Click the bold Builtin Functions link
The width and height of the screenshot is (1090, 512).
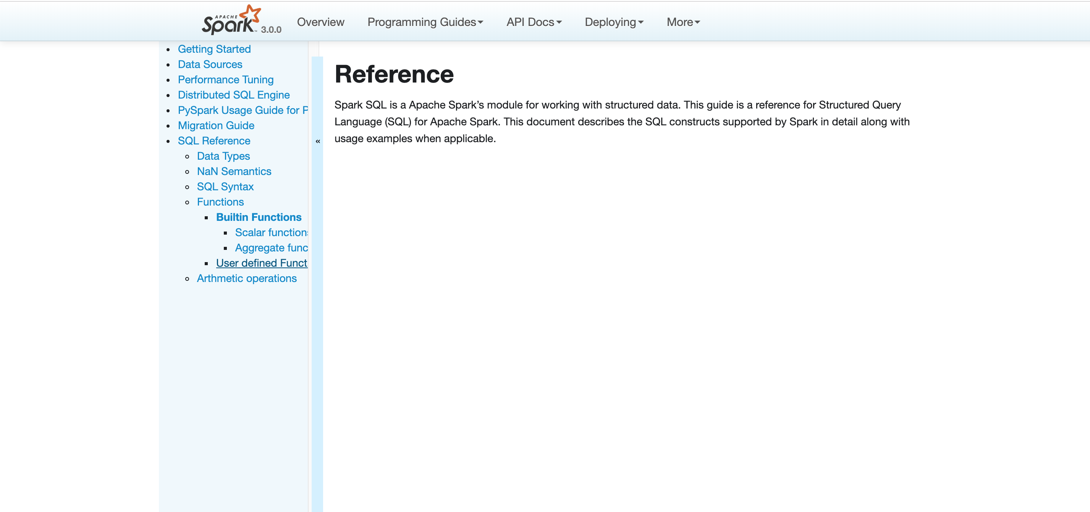pyautogui.click(x=259, y=217)
